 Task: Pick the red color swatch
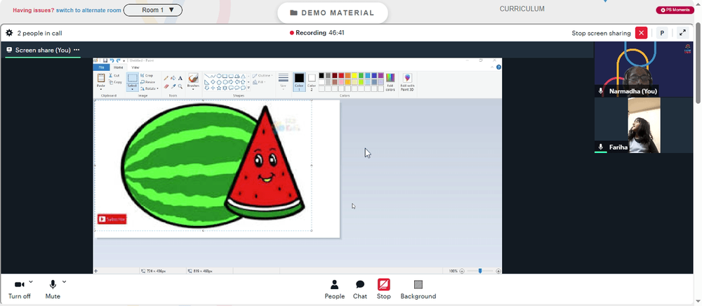(341, 76)
